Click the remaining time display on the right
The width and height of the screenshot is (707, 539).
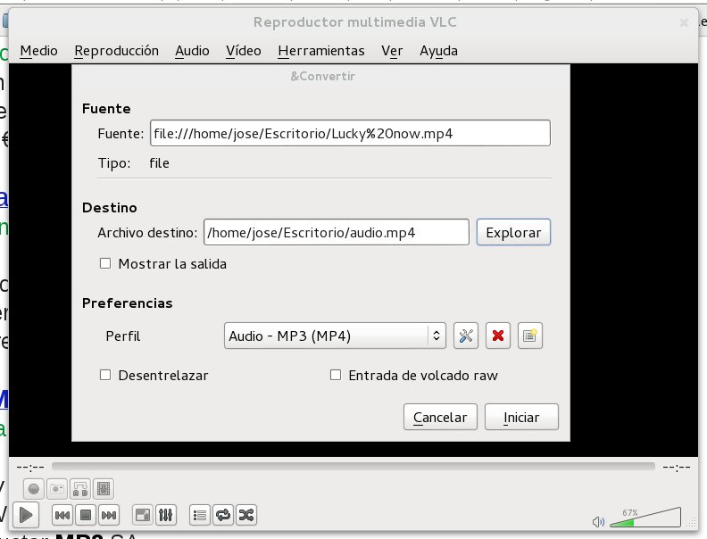[x=677, y=467]
